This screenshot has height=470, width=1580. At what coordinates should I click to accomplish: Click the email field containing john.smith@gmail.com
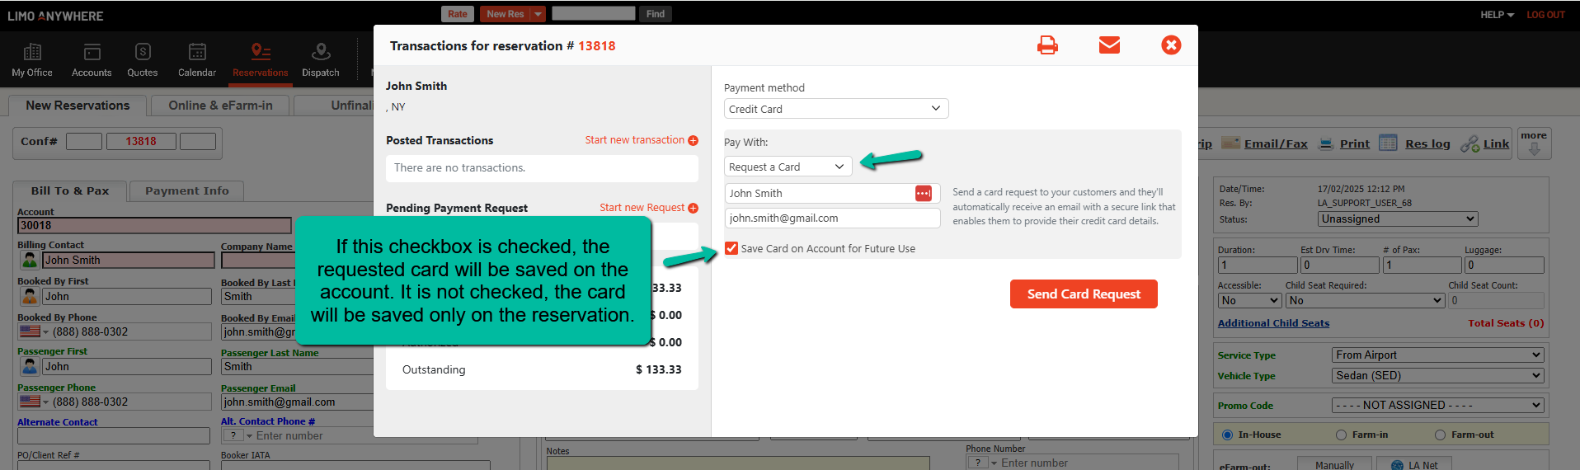831,219
